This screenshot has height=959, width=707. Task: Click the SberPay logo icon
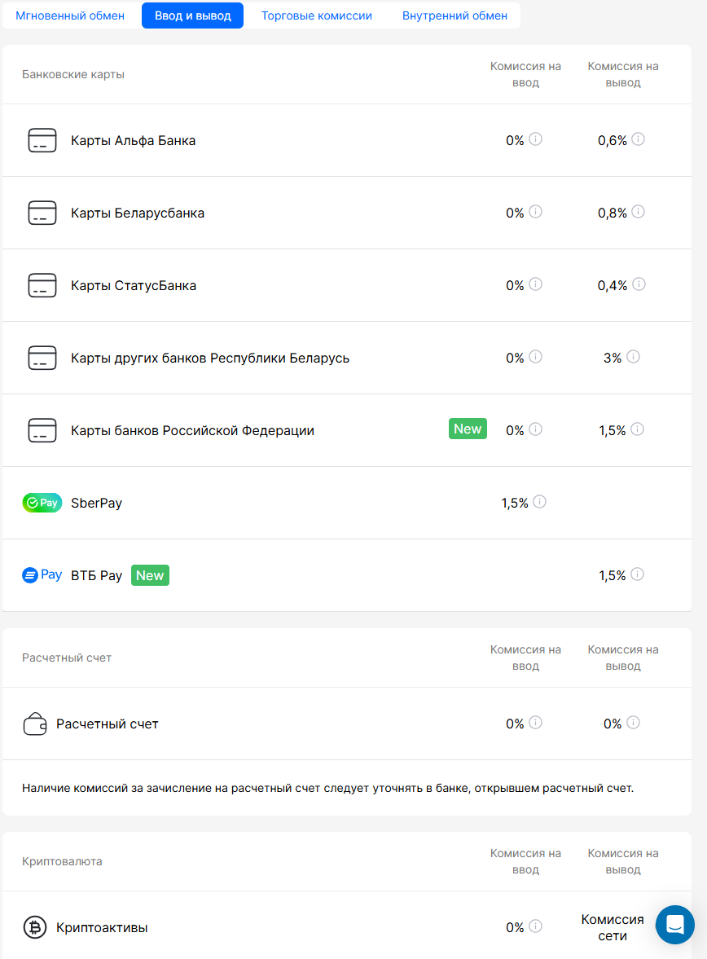tap(42, 503)
